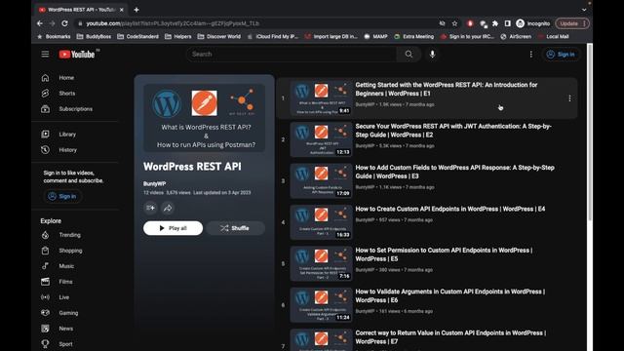
Task: Click thumbnail of video with 17:09 duration
Action: [321, 181]
